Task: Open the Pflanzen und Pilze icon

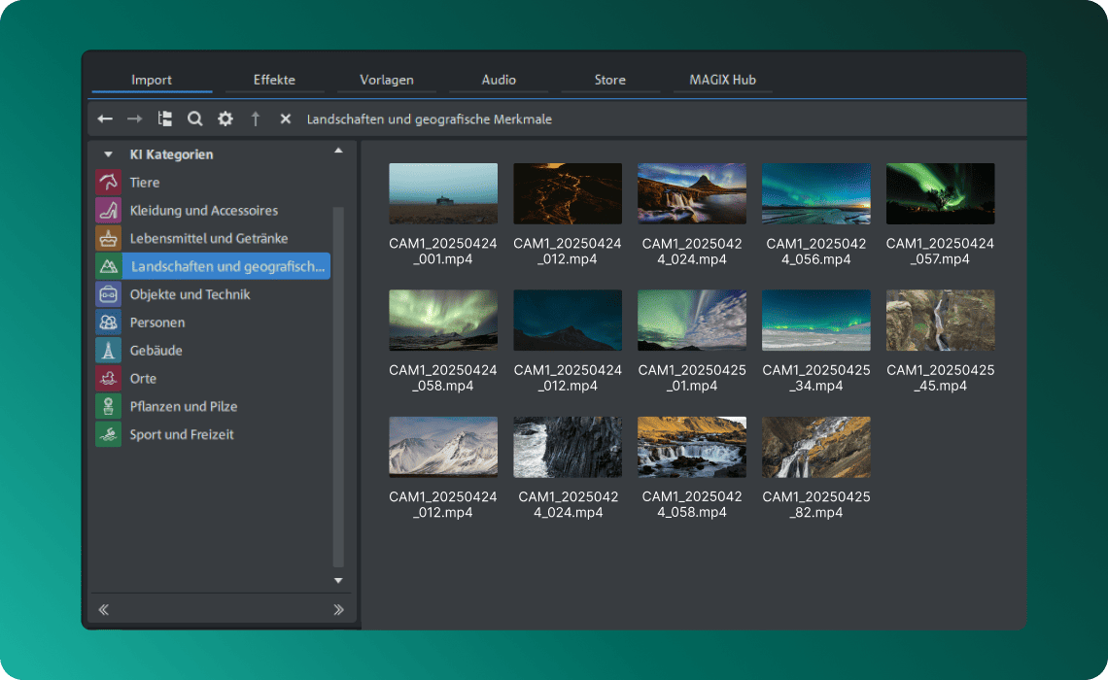Action: (x=108, y=406)
